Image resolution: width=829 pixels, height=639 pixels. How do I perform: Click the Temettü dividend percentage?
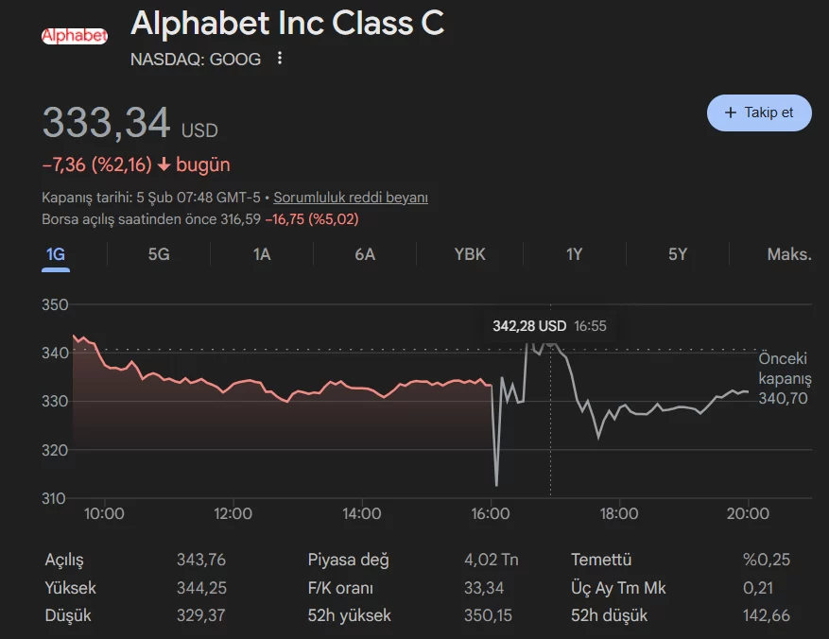[767, 560]
